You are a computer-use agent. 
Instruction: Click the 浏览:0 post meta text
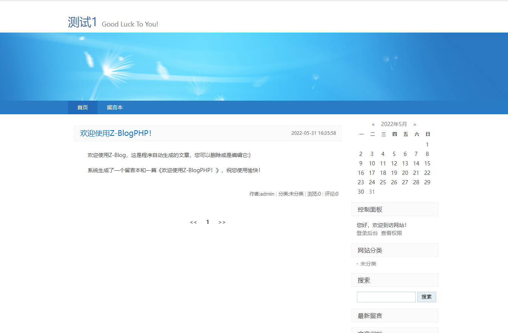point(314,194)
